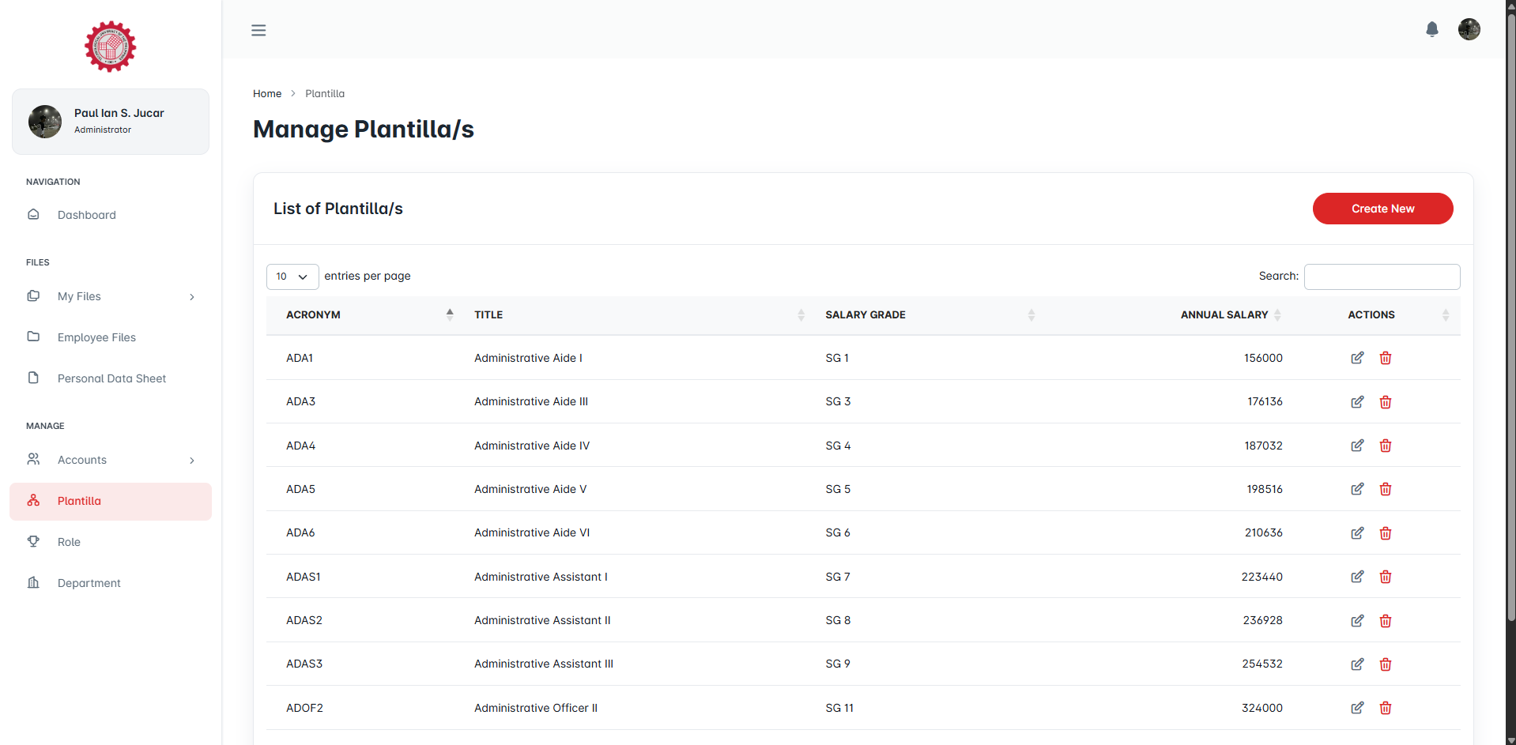The image size is (1516, 745).
Task: Edit the ADA4 row
Action: point(1357,446)
